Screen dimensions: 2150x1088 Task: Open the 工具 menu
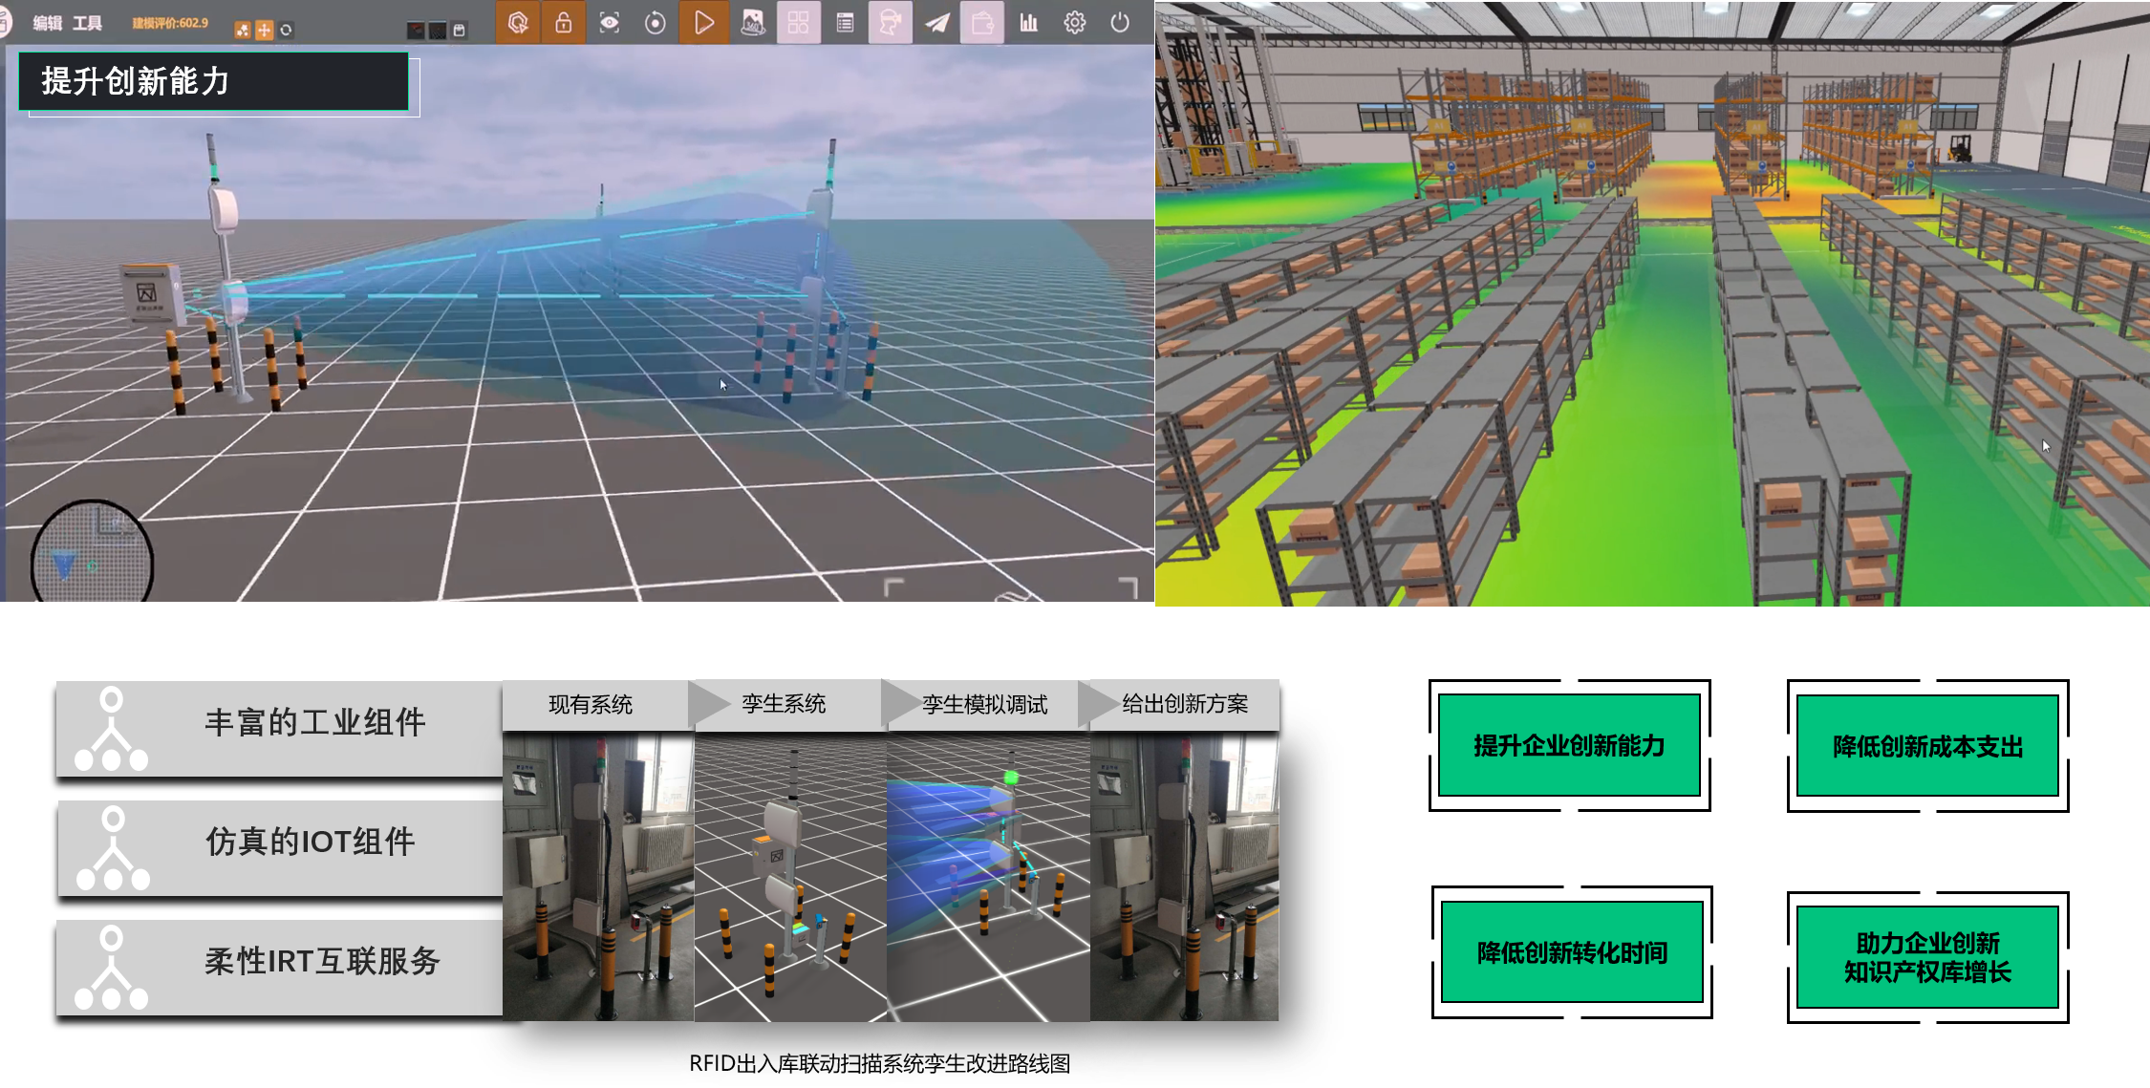click(x=87, y=23)
